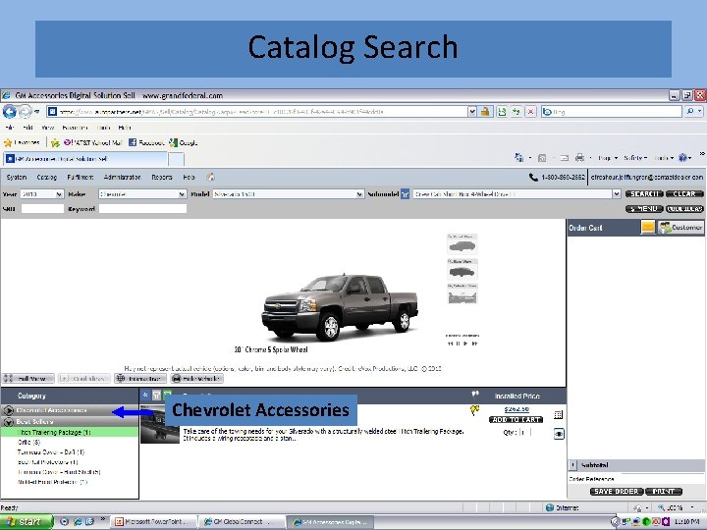Click the search magnifier beside the Bing box
Screen dimensions: 707x530
(x=690, y=111)
